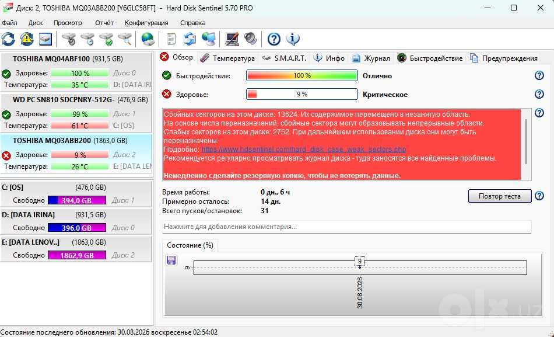Click the 394,0 GB free space bar

point(77,200)
